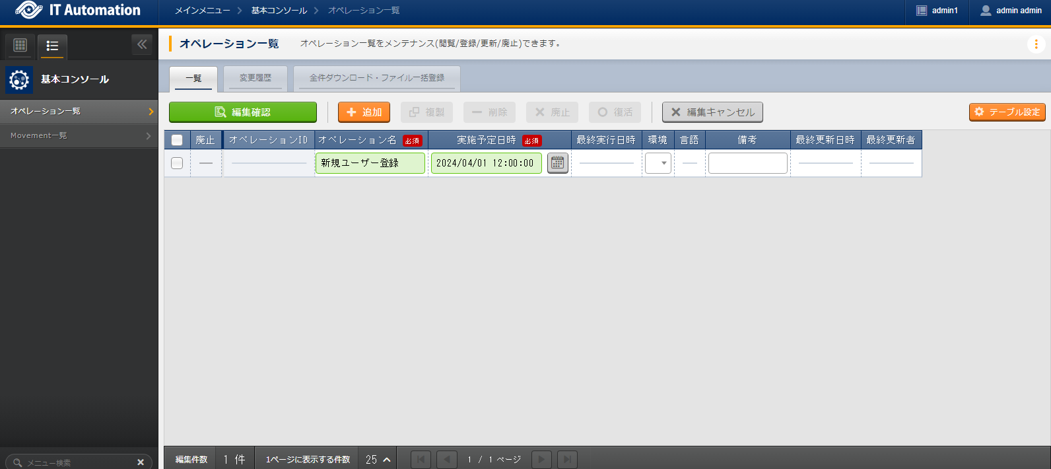
Task: Toggle the select-all header checkbox
Action: 177,140
